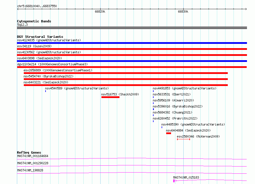
Task: Select nsv5396016 (ByrskaBishop2022) label
Action: [178, 106]
